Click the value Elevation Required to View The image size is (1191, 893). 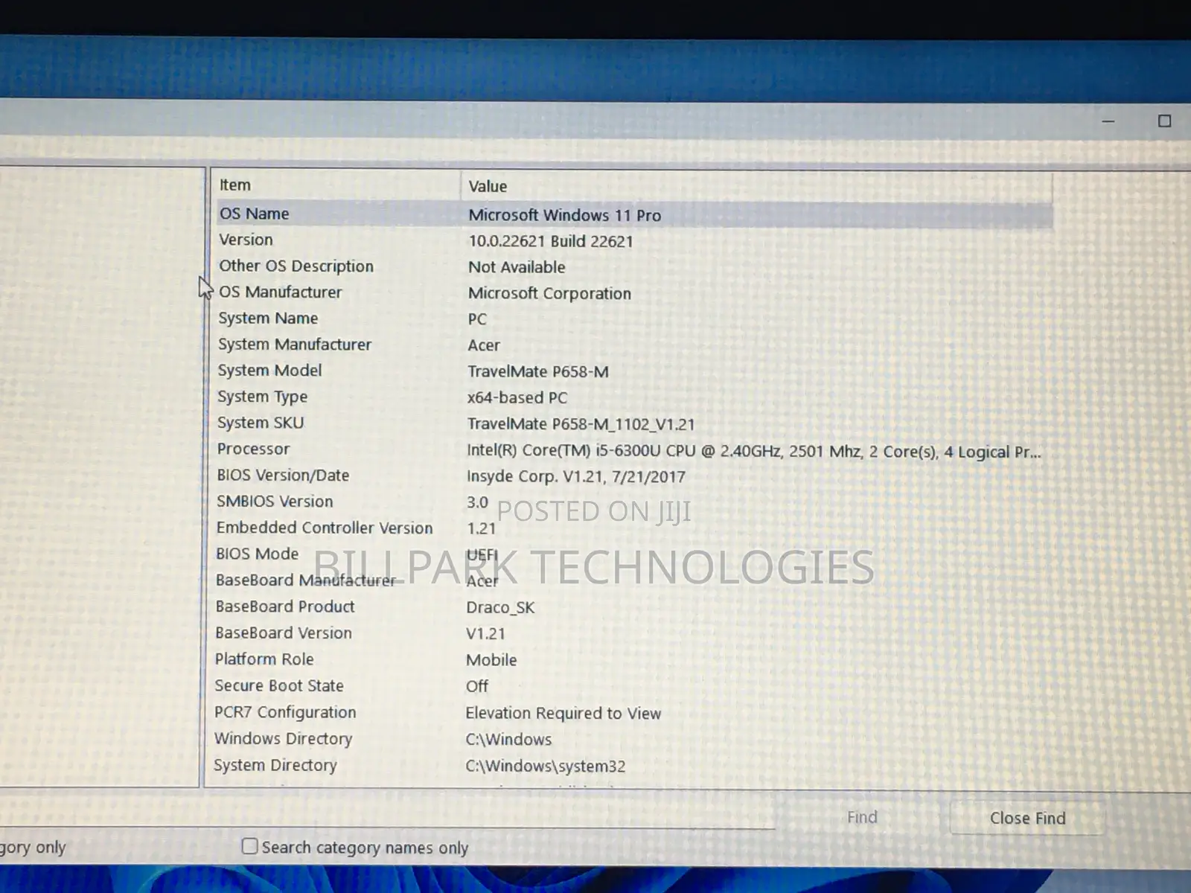pos(563,713)
